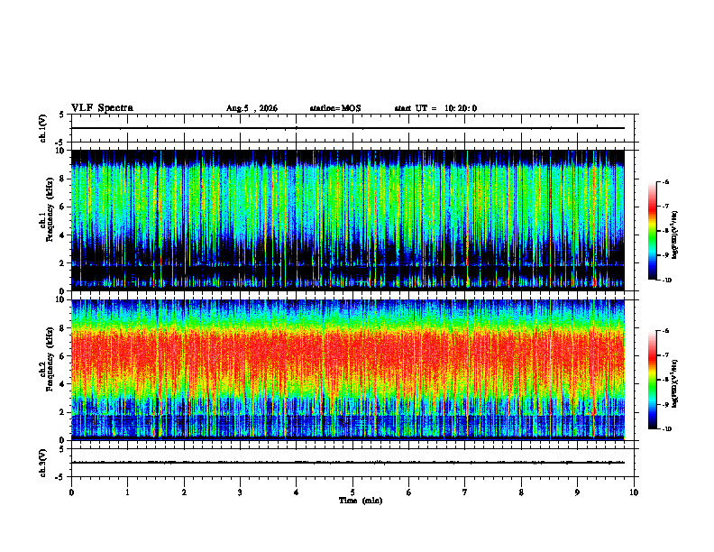Click the "-6" label on upper color bar
The width and height of the screenshot is (714, 552).
pyautogui.click(x=665, y=181)
